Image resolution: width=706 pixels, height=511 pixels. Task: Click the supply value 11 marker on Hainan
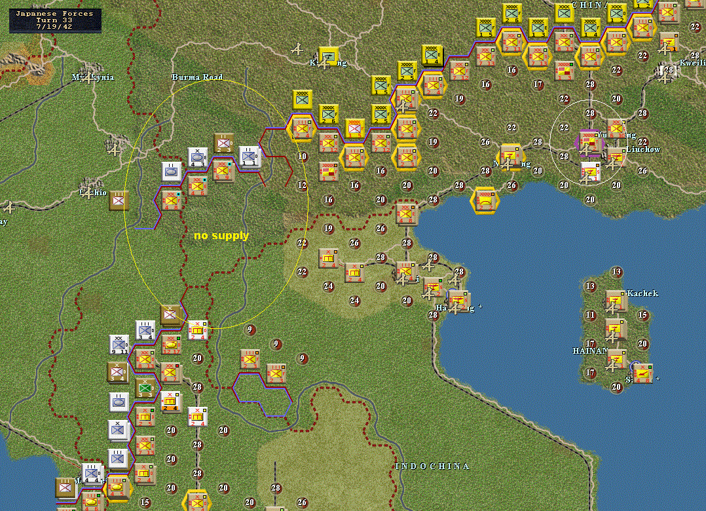click(590, 315)
